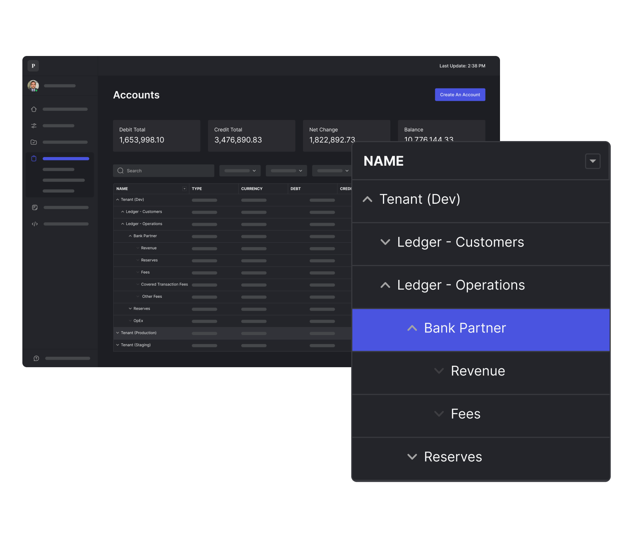The image size is (632, 534).
Task: Select the folder checkmark icon in sidebar
Action: coord(34,142)
